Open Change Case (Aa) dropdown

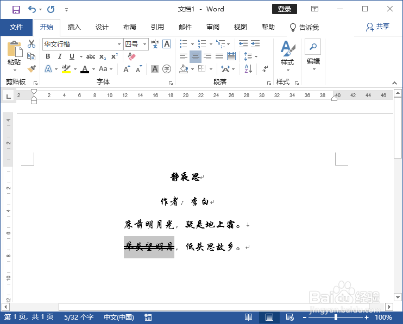(105, 69)
